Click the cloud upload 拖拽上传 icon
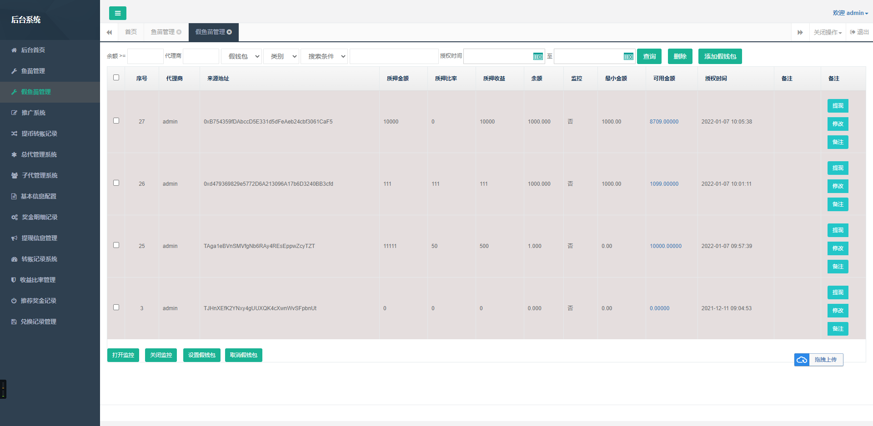 click(802, 360)
